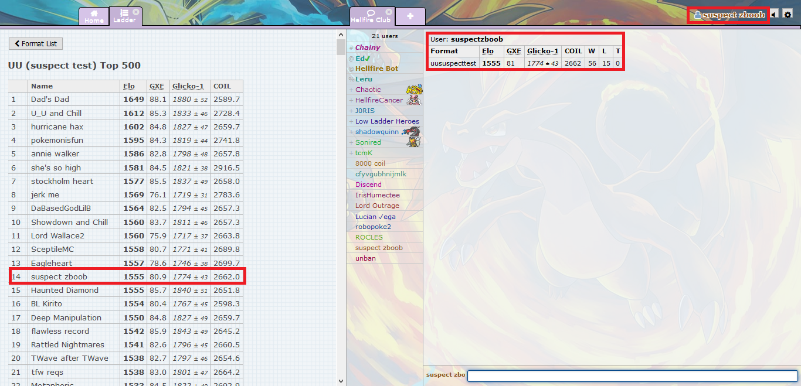Switch to the Ladder tab
Image resolution: width=801 pixels, height=386 pixels.
[x=124, y=16]
